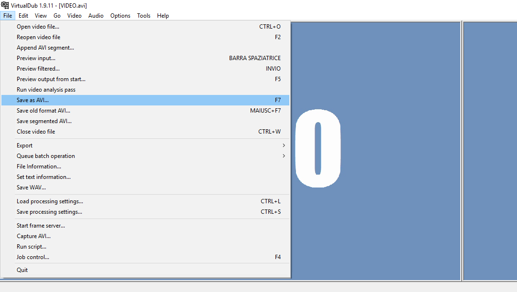Select Preview input...
The image size is (517, 292).
coord(146,58)
